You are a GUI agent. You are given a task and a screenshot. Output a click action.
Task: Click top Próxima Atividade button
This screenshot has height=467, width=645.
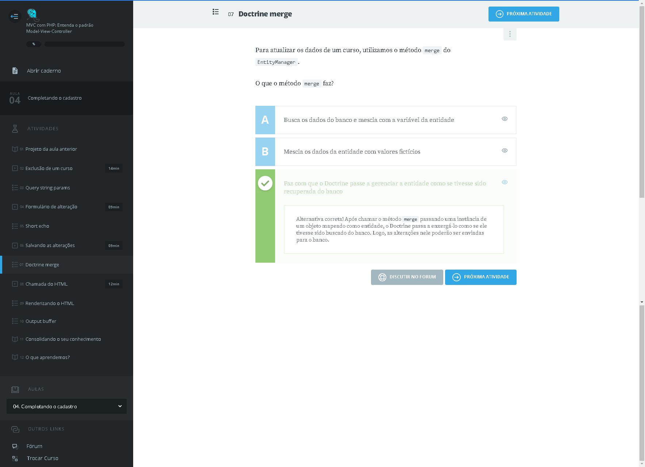pos(524,14)
